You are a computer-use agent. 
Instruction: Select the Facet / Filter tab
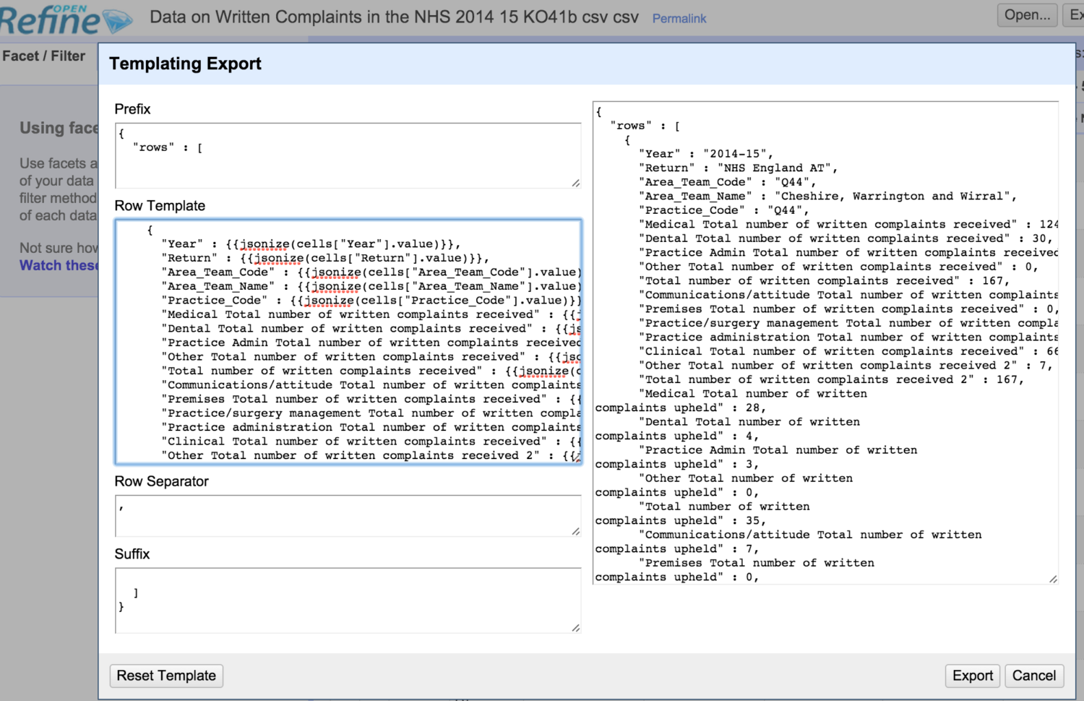pos(45,56)
